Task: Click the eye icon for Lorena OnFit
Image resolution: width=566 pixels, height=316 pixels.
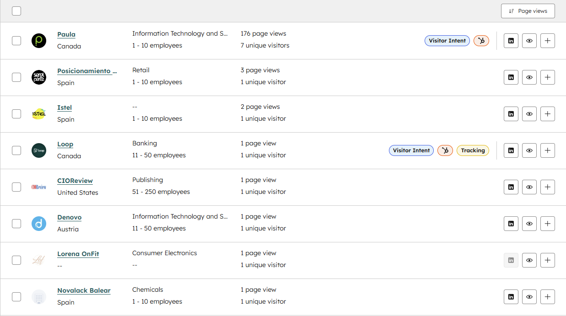Action: click(x=529, y=260)
